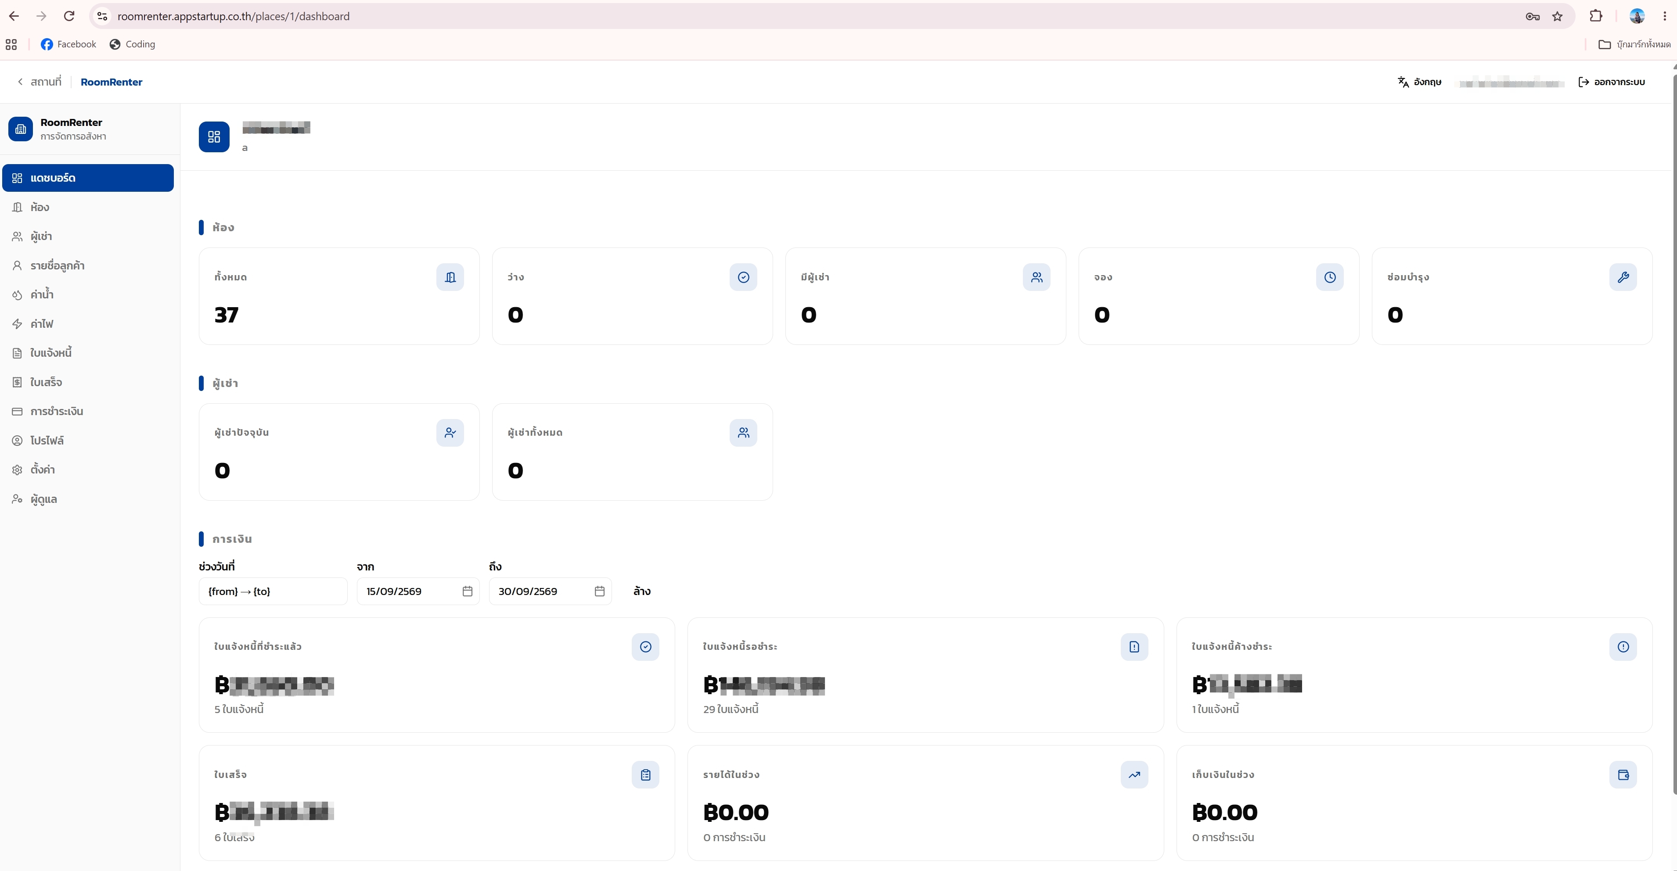This screenshot has height=871, width=1677.
Task: Click the dashboard grid icon beside place name
Action: pyautogui.click(x=214, y=136)
